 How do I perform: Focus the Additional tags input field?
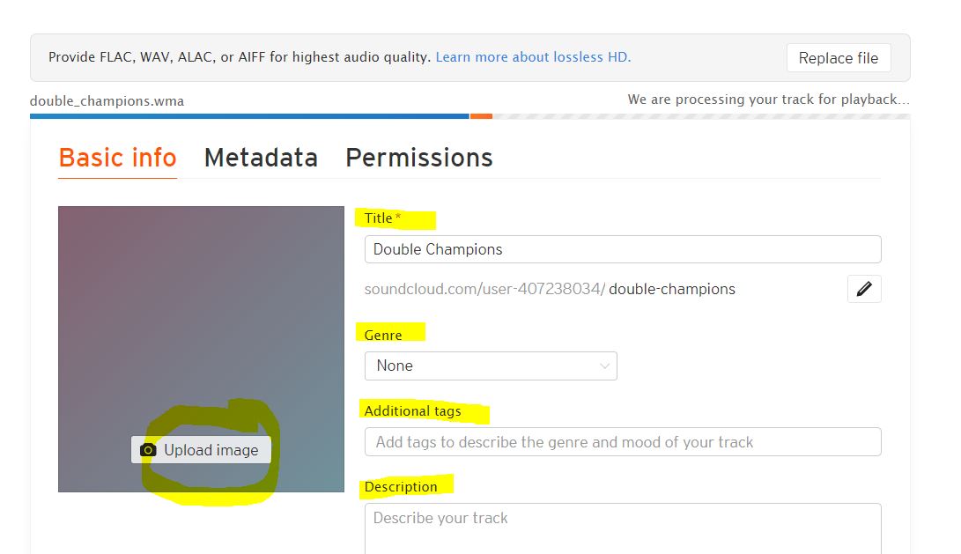click(623, 442)
